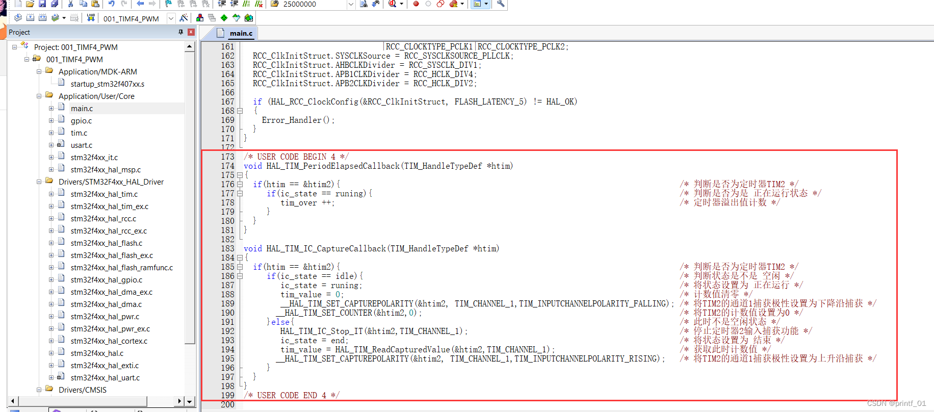This screenshot has width=934, height=412.
Task: Click Project panel horizontal scroll left arrow
Action: coord(12,401)
